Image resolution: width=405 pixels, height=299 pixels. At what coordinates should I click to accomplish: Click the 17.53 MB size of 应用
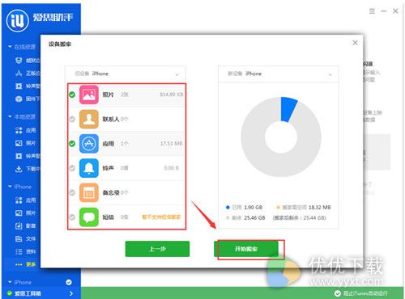click(171, 144)
